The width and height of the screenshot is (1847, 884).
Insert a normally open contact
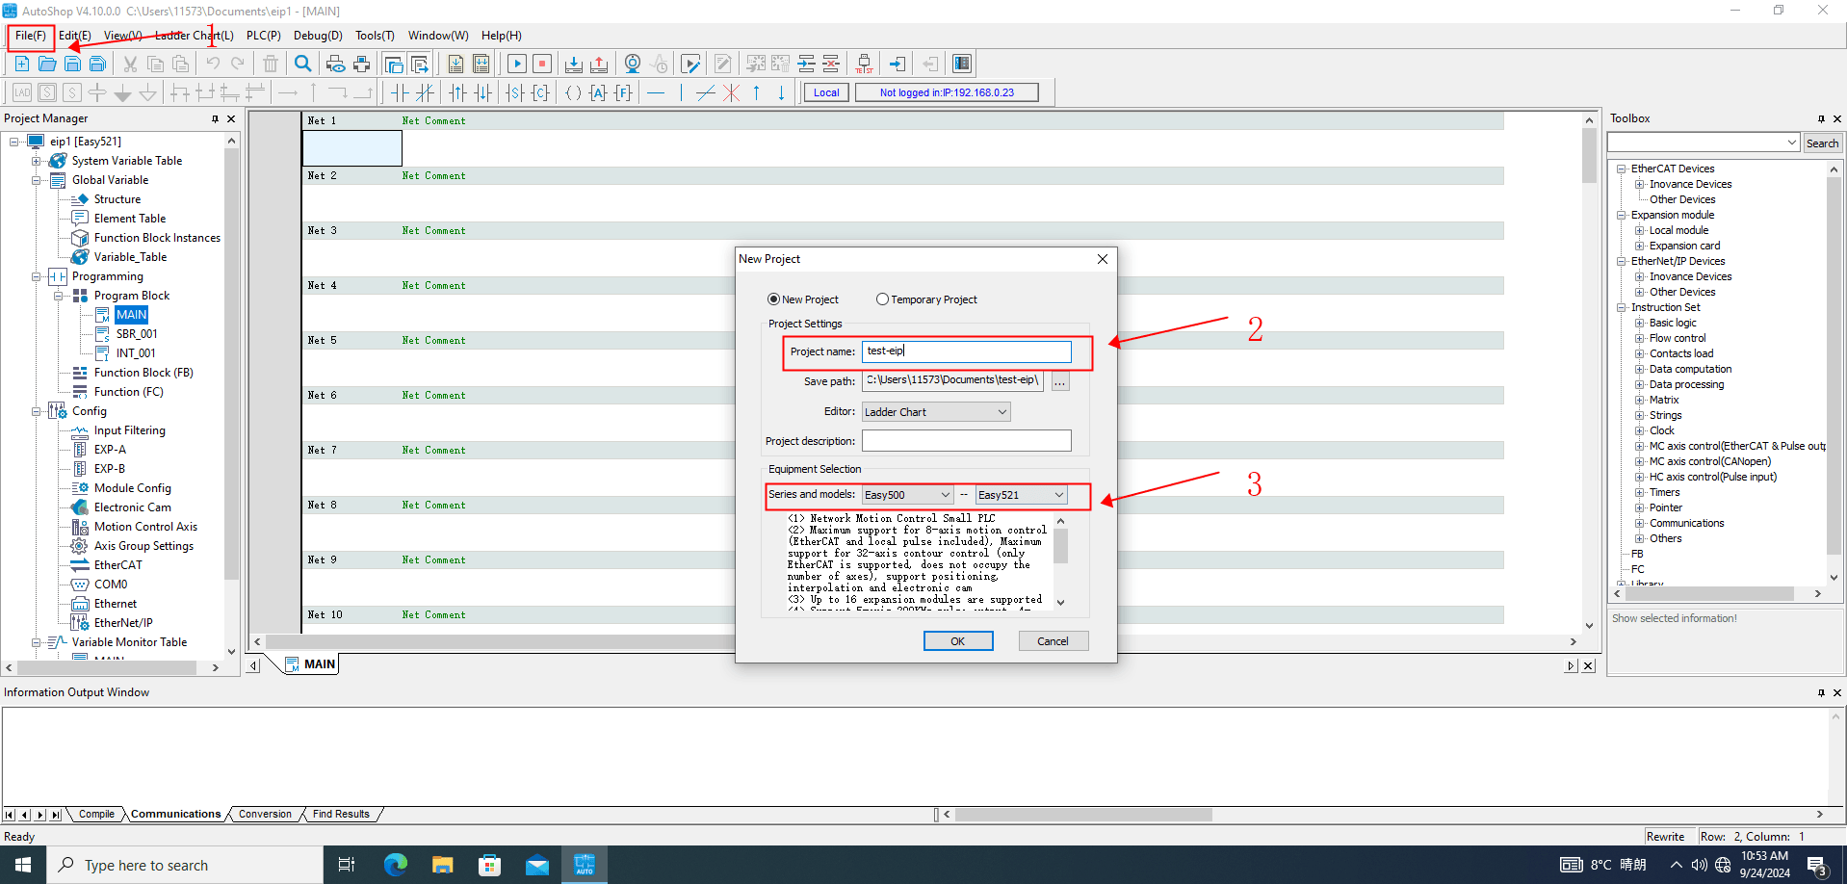[399, 92]
